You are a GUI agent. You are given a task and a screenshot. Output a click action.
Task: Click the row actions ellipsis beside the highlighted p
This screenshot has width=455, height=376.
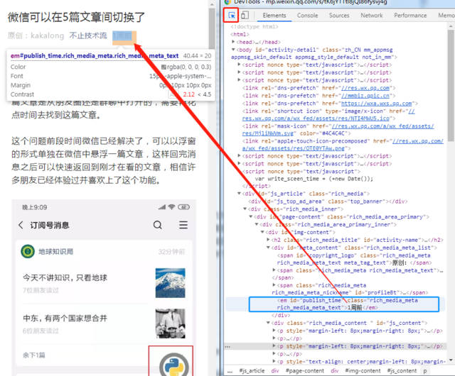(227, 346)
